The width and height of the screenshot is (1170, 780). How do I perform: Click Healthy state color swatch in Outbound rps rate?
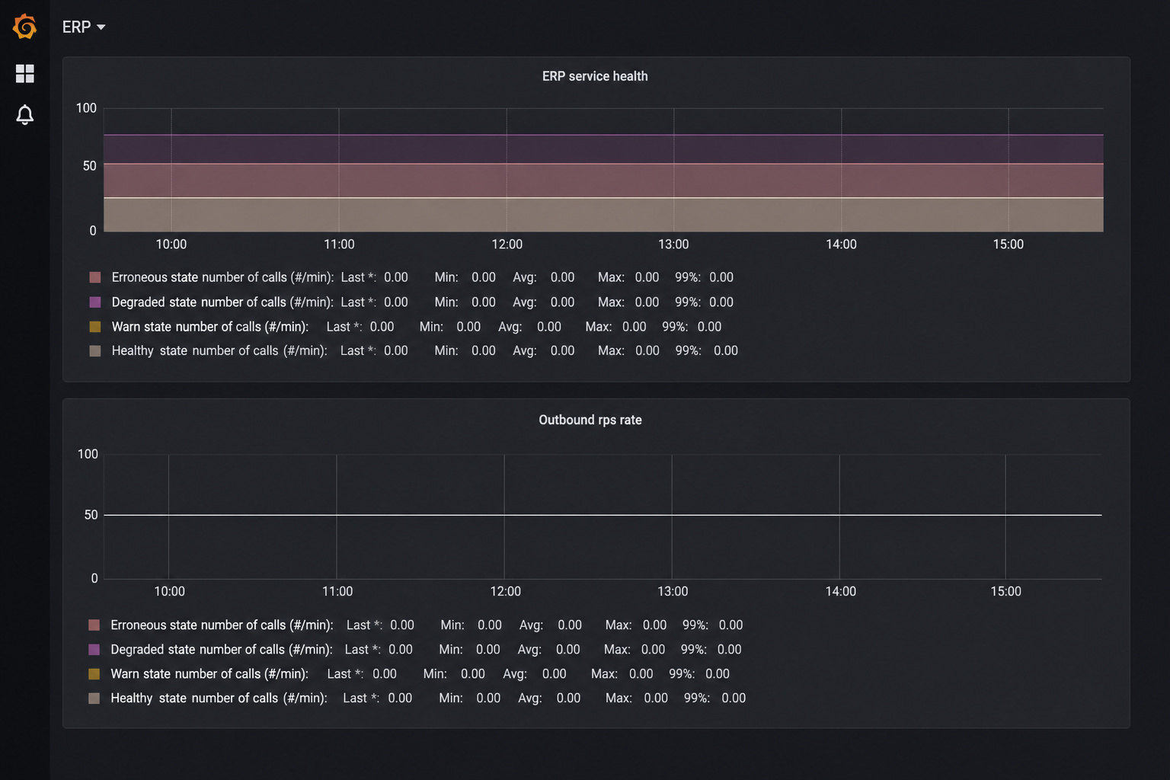[x=94, y=698]
